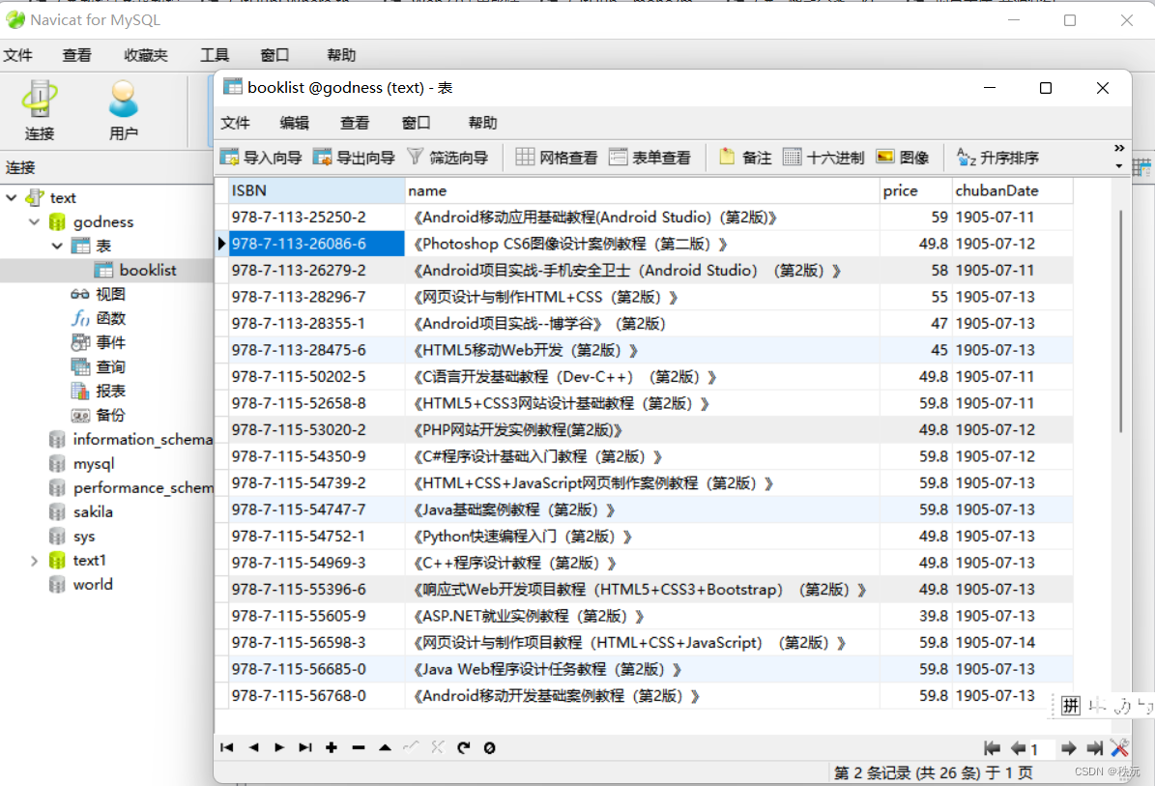
Task: Select cell 978-7-113-25250-2
Action: click(316, 218)
